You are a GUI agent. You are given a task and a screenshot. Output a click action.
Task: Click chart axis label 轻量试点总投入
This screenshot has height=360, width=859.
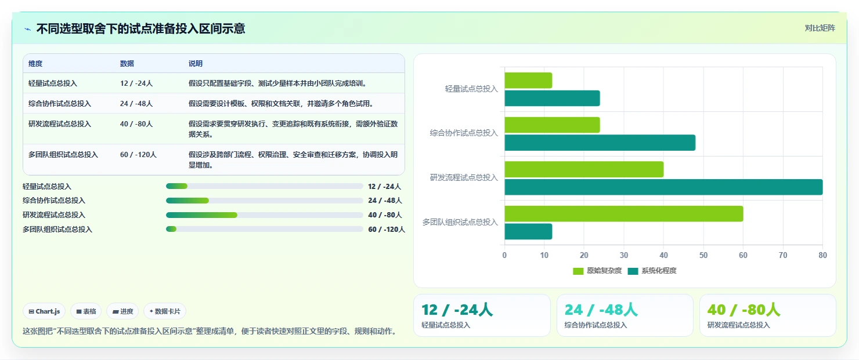[x=471, y=89]
